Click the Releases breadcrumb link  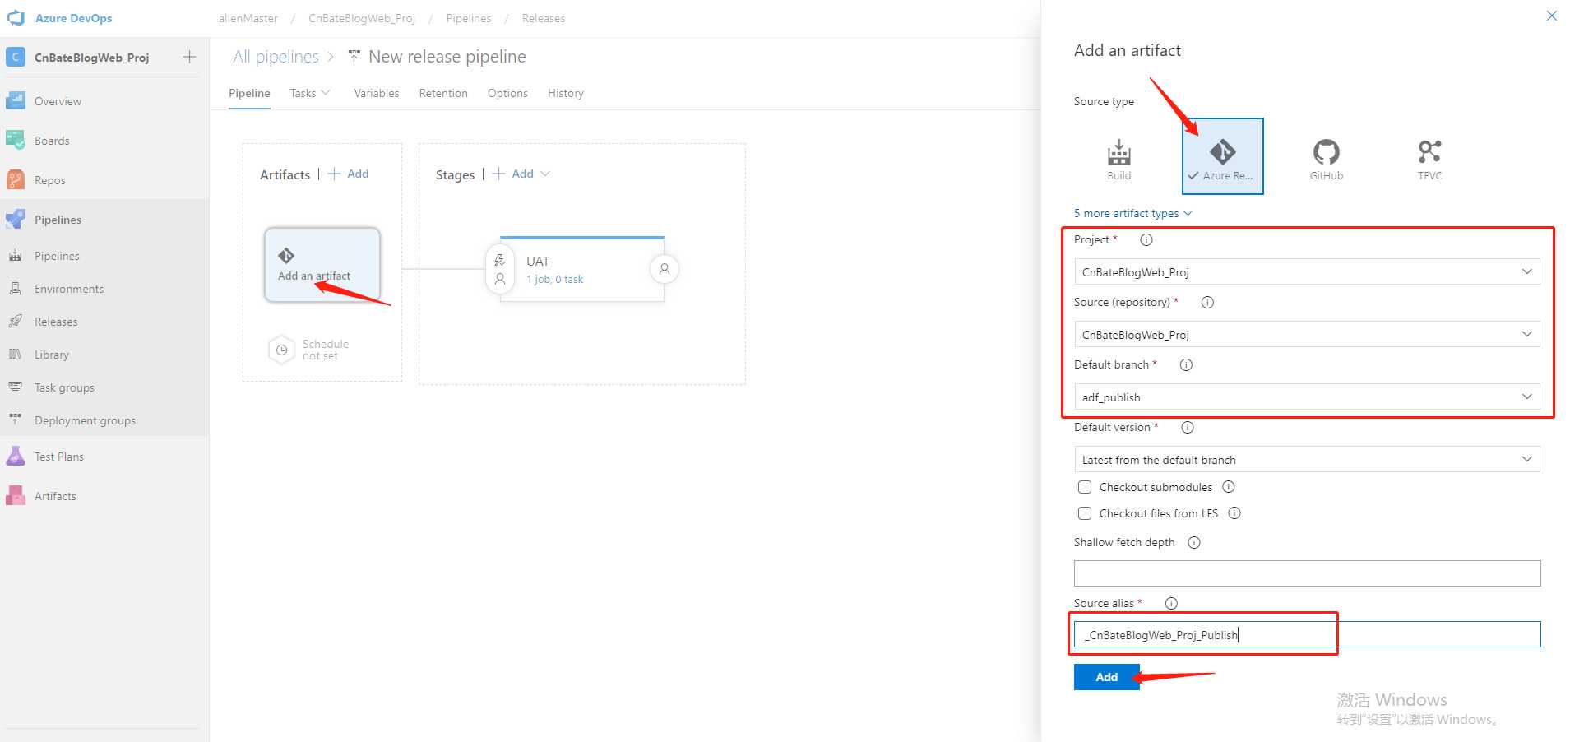coord(544,18)
